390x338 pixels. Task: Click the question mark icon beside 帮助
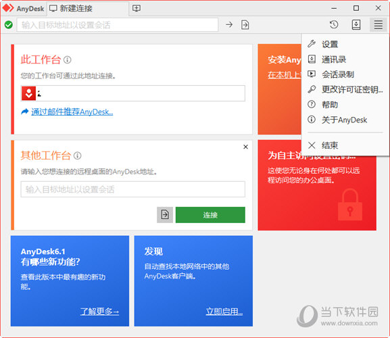(x=312, y=105)
